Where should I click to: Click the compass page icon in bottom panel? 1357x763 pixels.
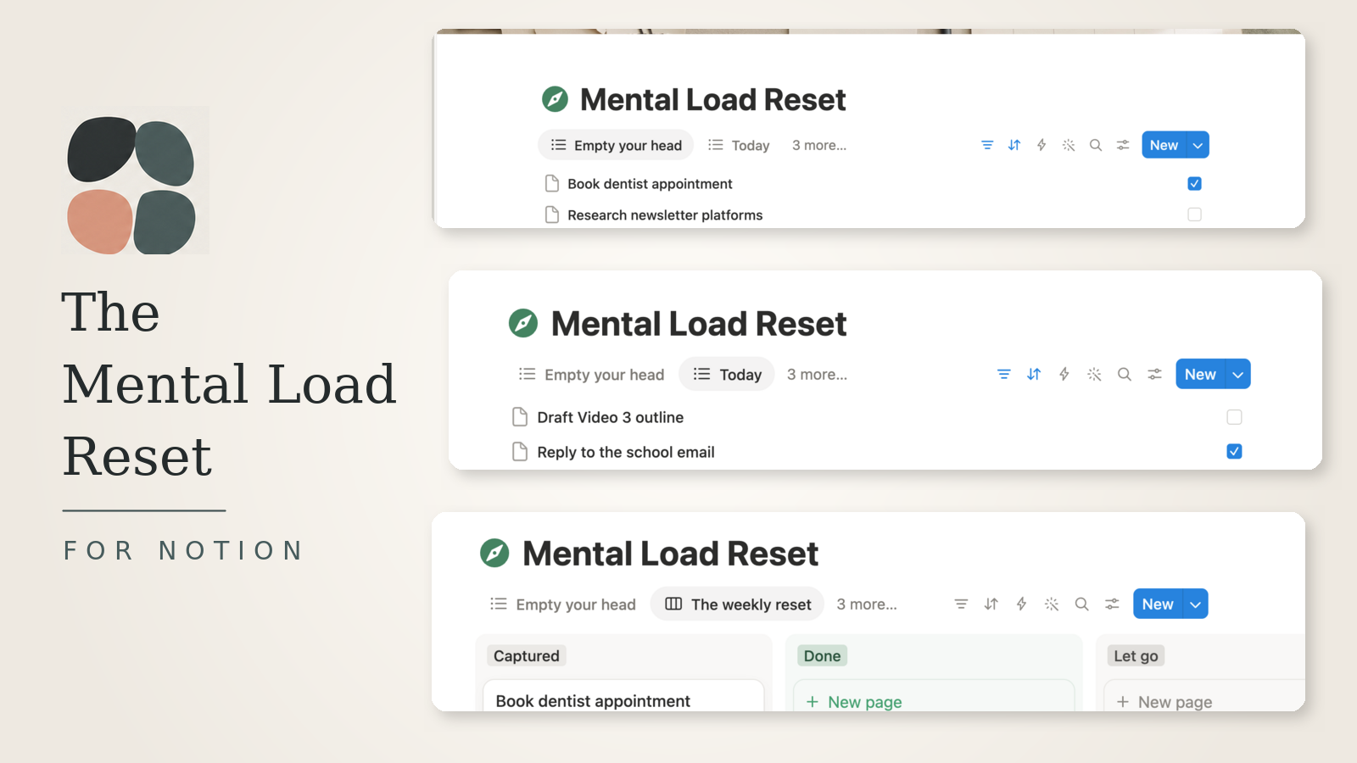coord(494,553)
